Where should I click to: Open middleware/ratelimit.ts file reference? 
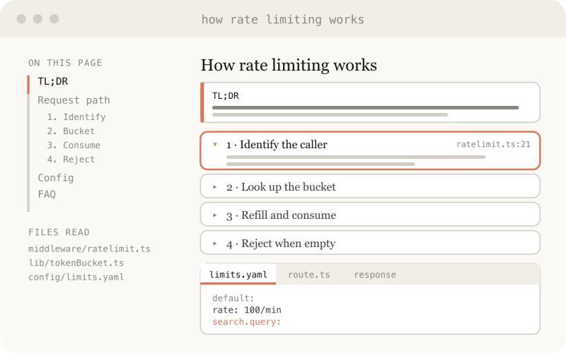(90, 249)
